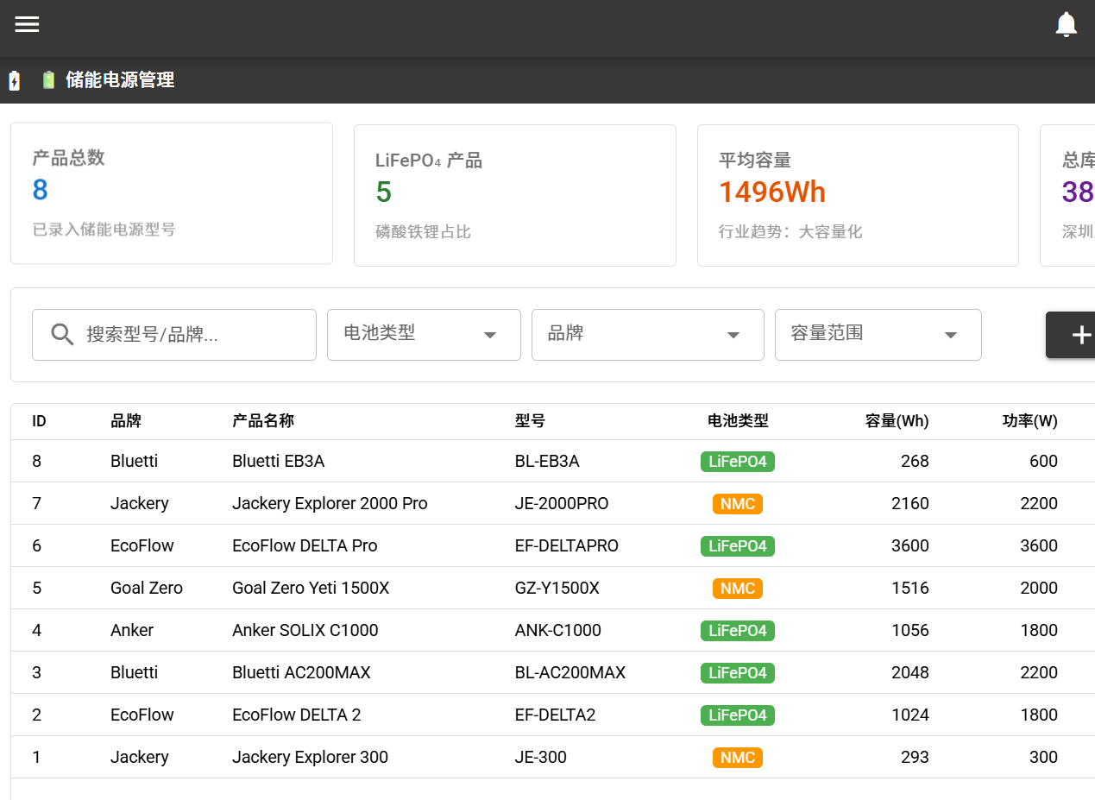Image resolution: width=1095 pixels, height=800 pixels.
Task: Select Jackery Explorer 300 product name
Action: [310, 757]
